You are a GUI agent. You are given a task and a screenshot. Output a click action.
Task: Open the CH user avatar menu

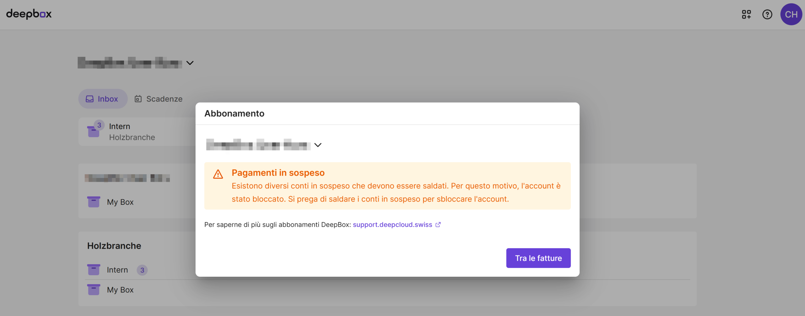(x=791, y=14)
